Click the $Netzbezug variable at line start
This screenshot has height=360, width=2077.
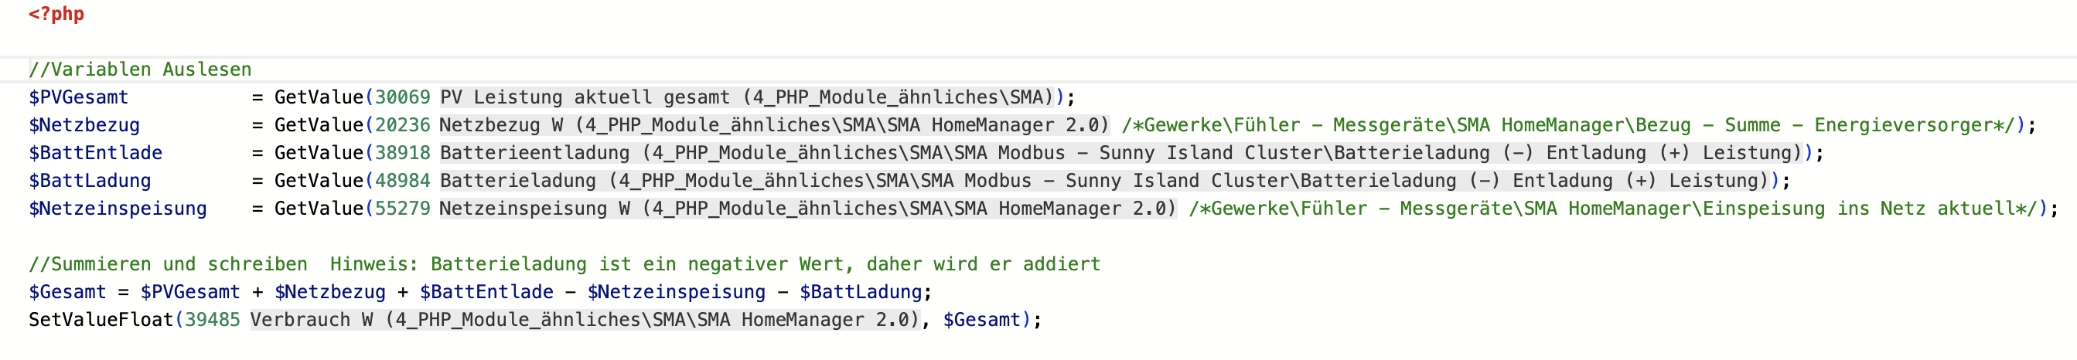click(x=84, y=125)
